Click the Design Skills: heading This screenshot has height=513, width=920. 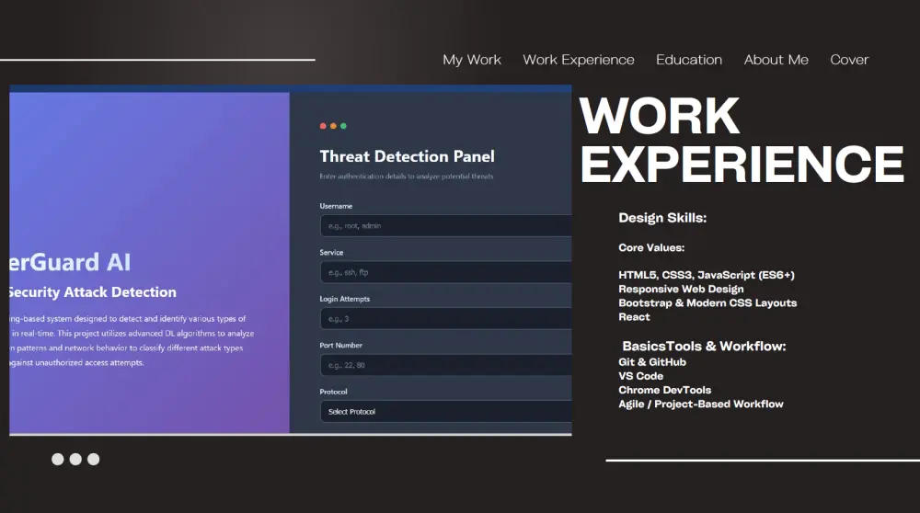click(x=662, y=218)
